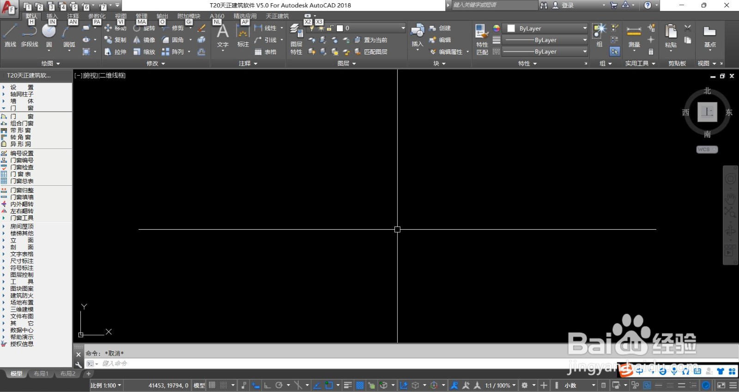
Task: Click the 基点 (Base point) view icon
Action: coord(710,37)
